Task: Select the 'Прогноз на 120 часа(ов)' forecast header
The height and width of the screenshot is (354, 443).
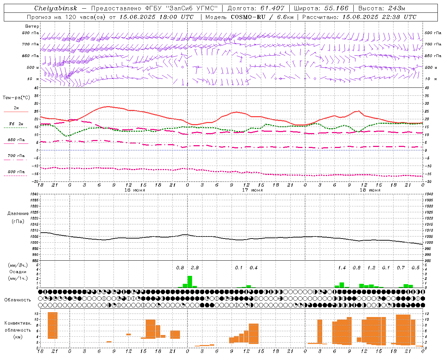Action: click(66, 17)
